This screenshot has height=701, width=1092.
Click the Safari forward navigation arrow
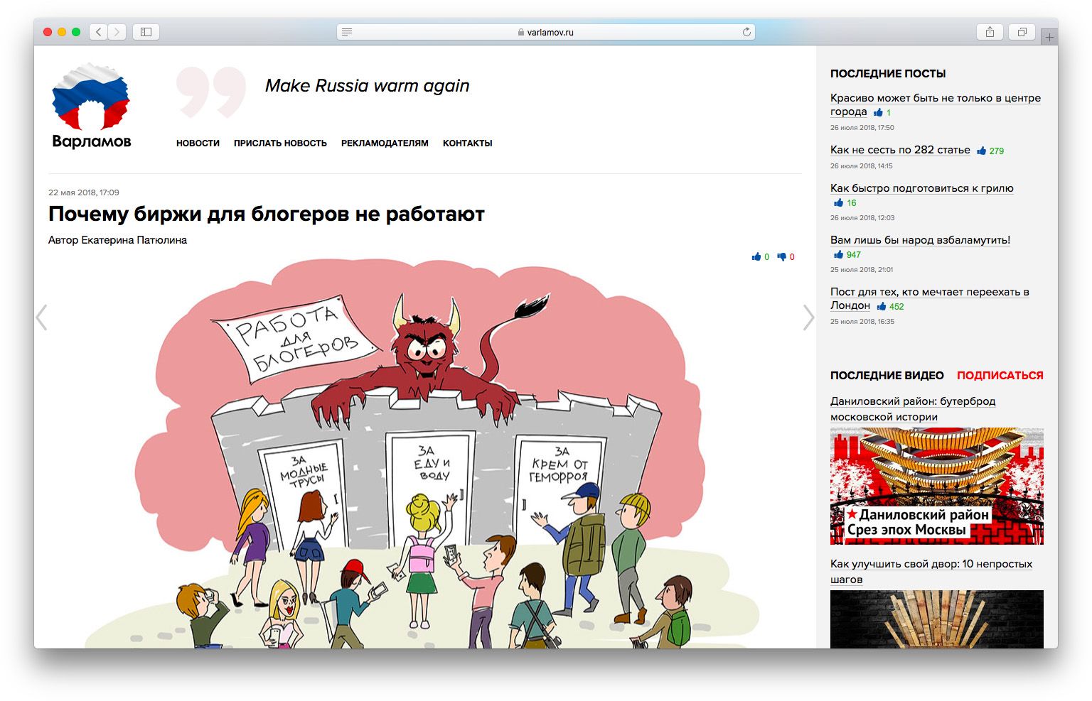click(117, 32)
